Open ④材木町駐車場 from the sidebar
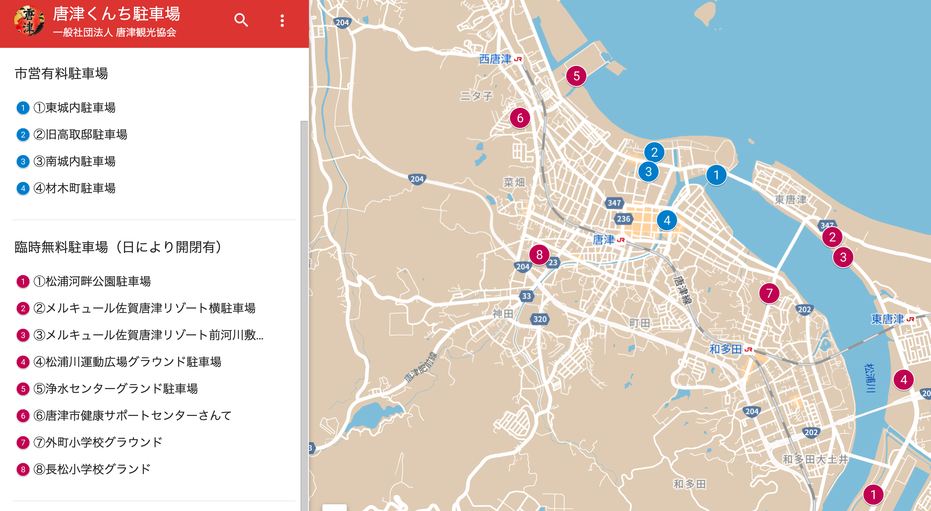The image size is (931, 511). pos(75,188)
